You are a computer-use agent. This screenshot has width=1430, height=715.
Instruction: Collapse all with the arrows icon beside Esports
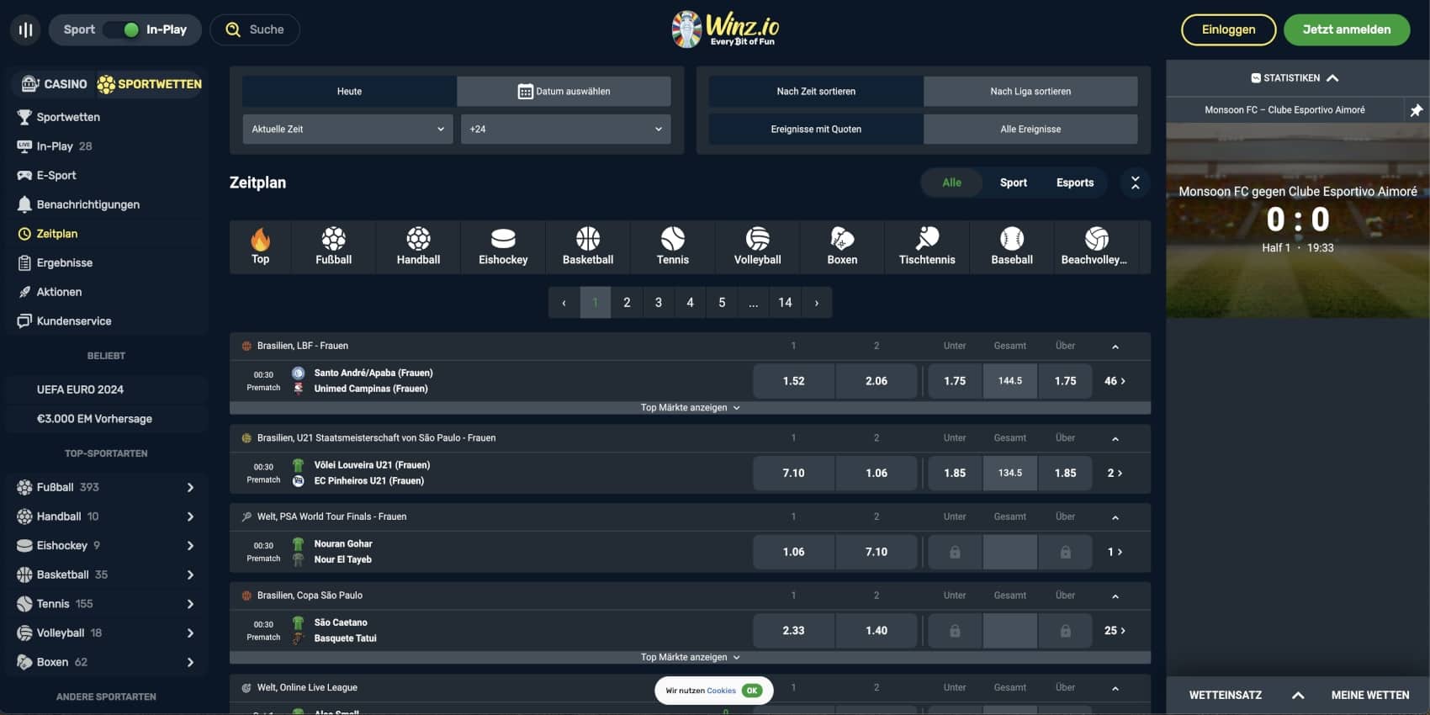click(x=1135, y=183)
